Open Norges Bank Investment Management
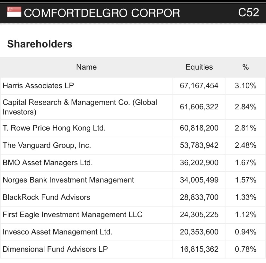This screenshot has width=266, height=263. tap(68, 180)
